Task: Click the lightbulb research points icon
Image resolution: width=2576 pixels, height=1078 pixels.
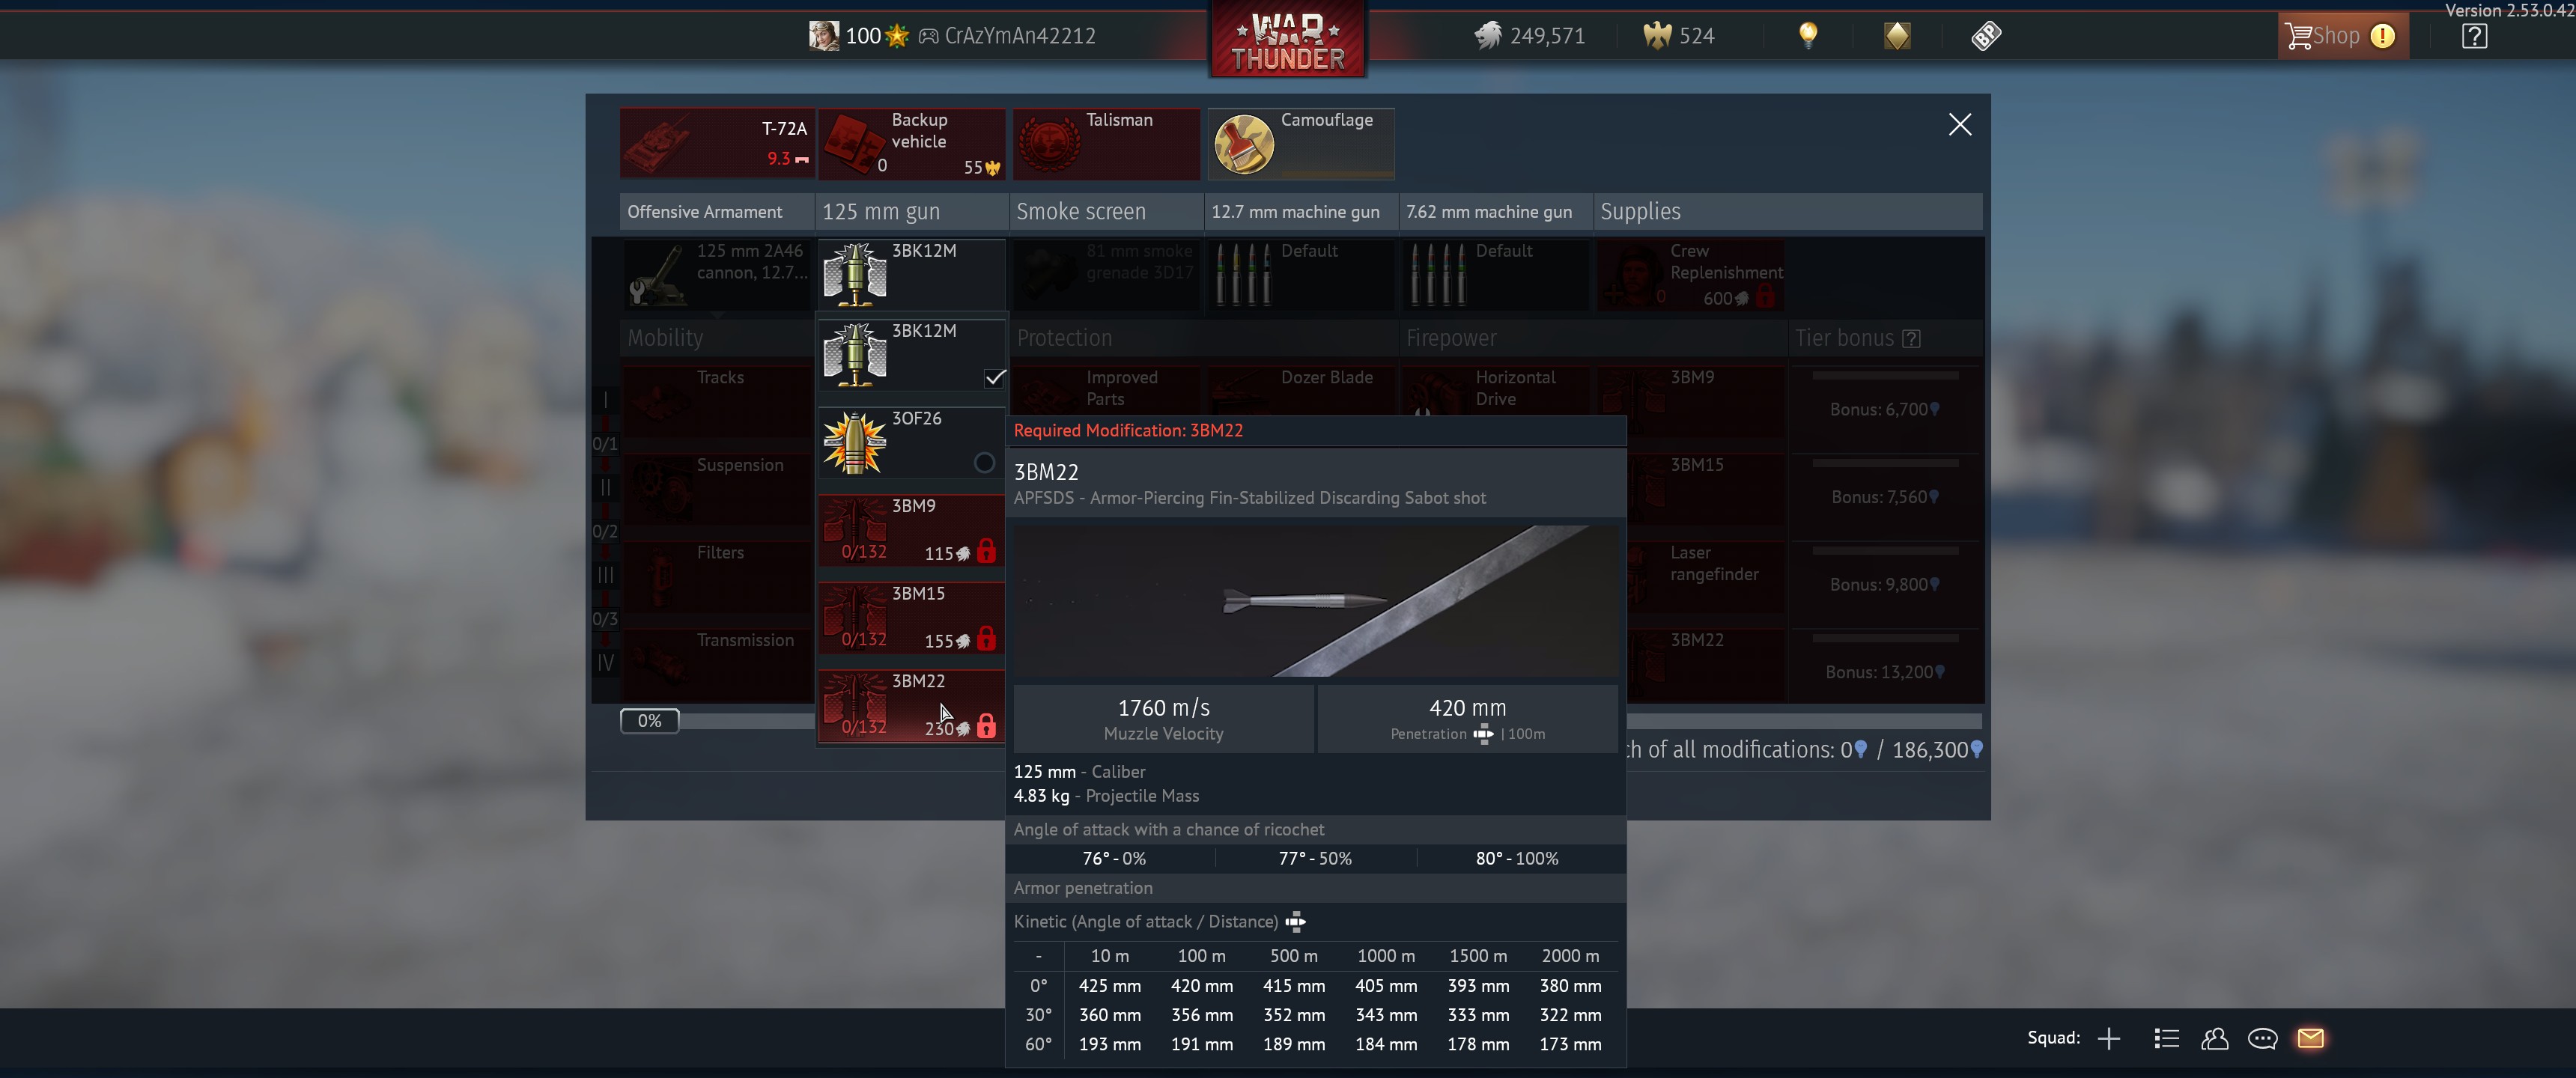Action: 1807,36
